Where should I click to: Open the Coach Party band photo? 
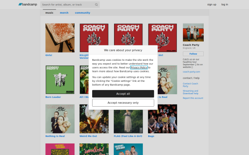click(x=193, y=32)
